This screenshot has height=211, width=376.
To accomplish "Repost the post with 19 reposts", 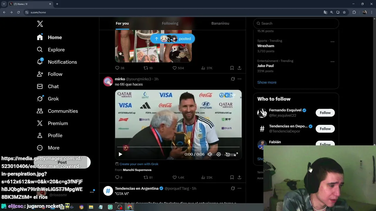I will pyautogui.click(x=148, y=68).
